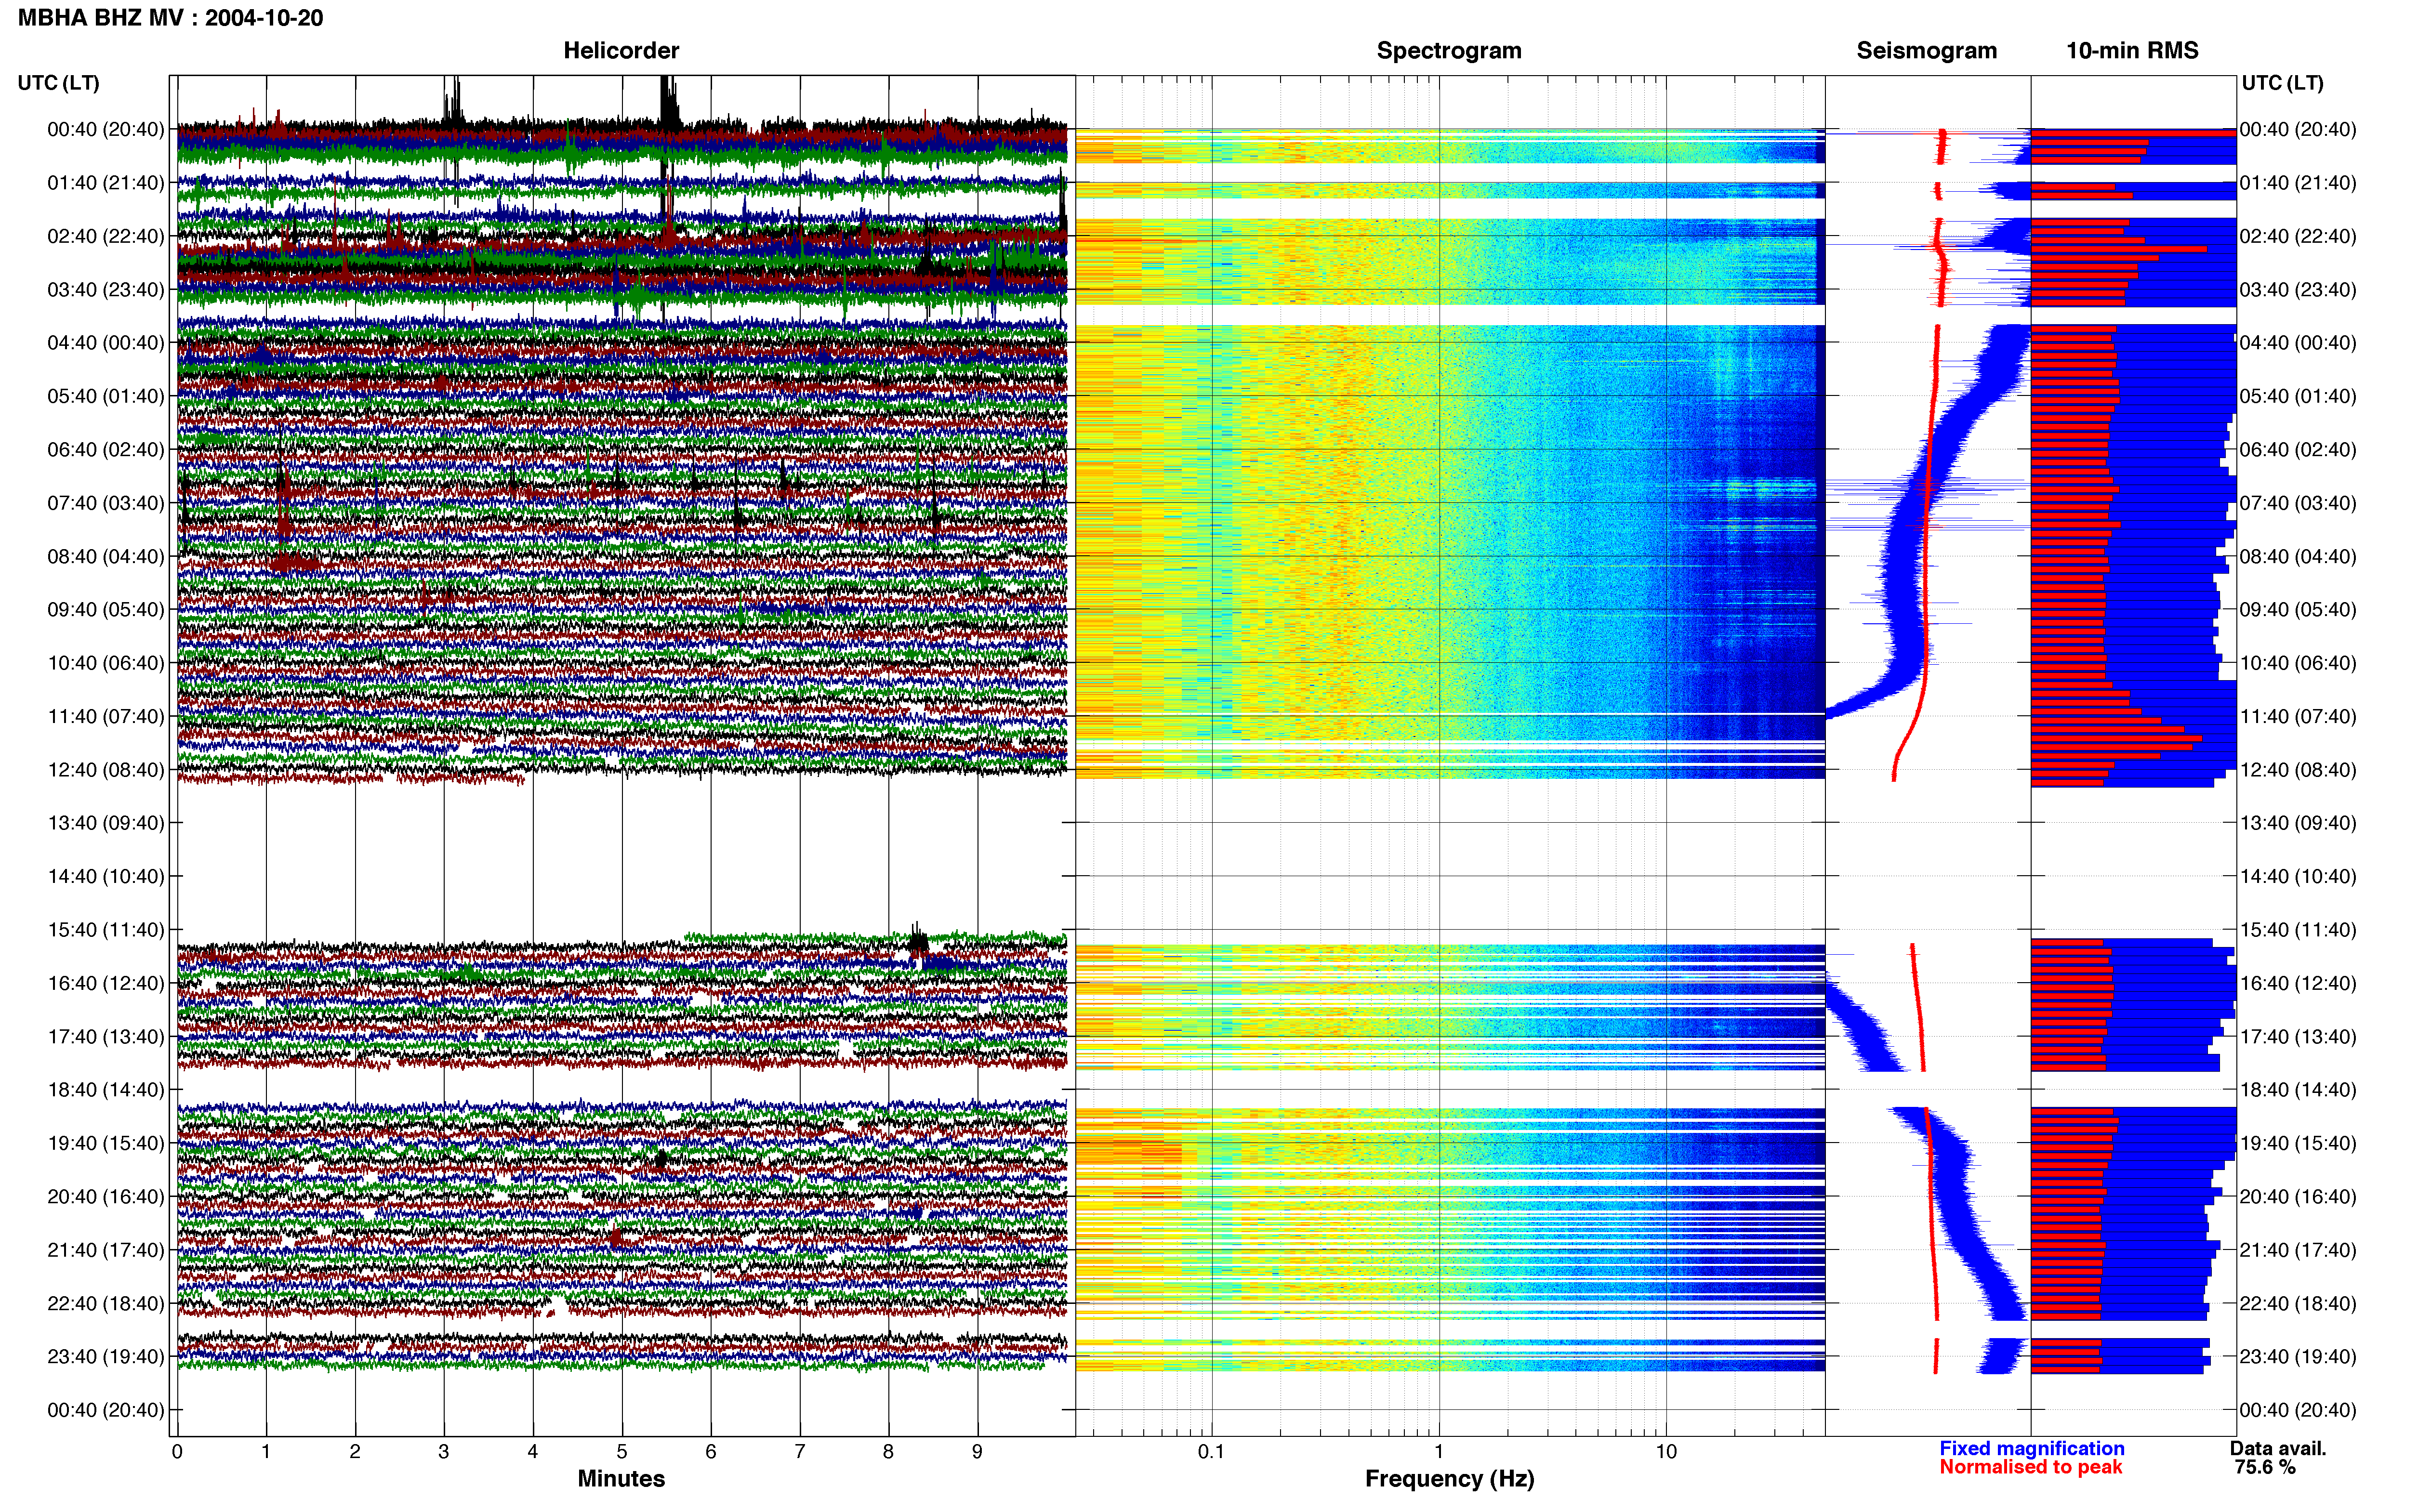This screenshot has width=2418, height=1512.
Task: Click the 6 tick on the Minutes axis
Action: (711, 1451)
